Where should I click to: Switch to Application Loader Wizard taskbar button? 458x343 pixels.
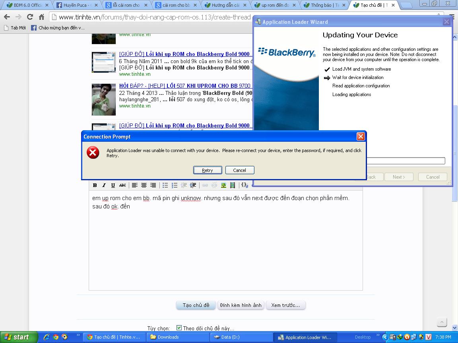305,337
